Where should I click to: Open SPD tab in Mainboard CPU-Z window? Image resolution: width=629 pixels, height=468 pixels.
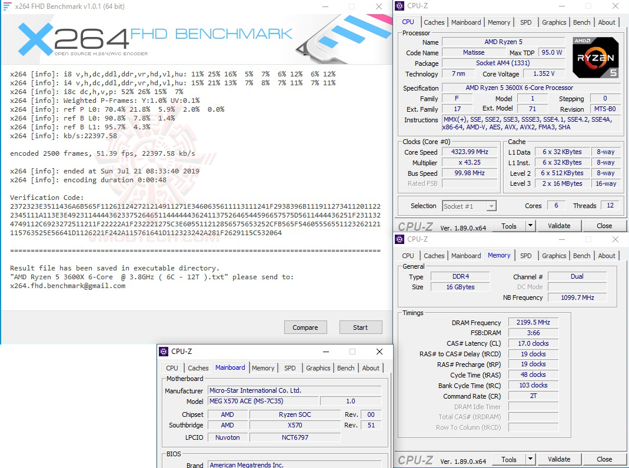coord(289,368)
